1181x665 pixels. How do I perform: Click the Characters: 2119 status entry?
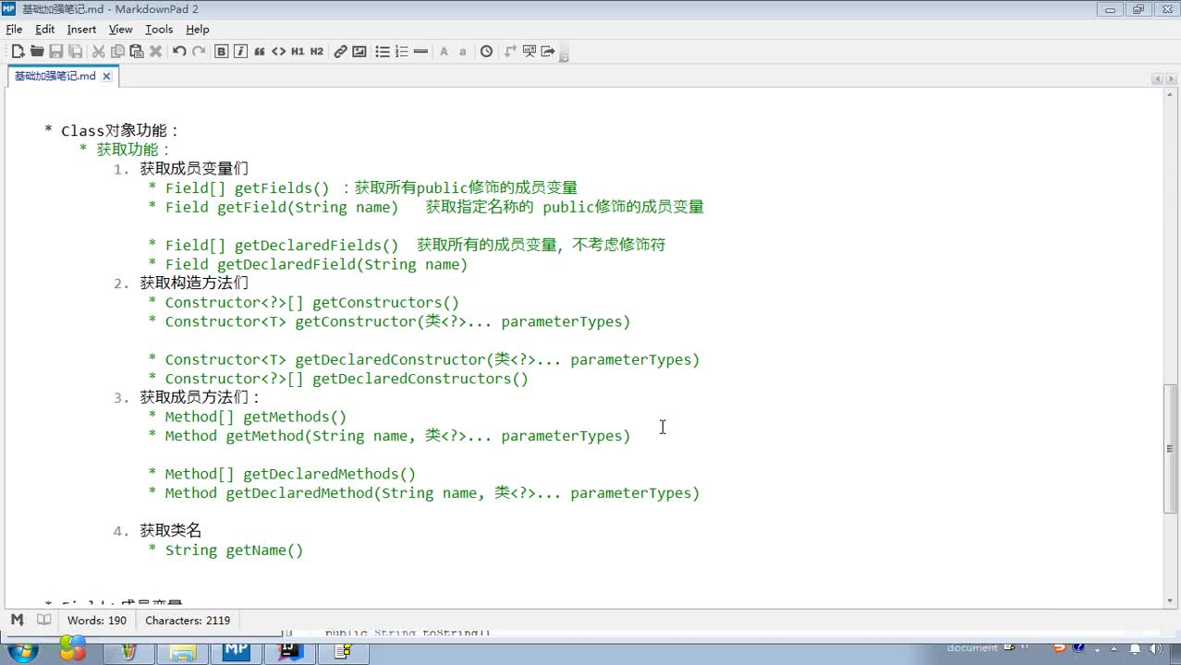[x=188, y=621]
